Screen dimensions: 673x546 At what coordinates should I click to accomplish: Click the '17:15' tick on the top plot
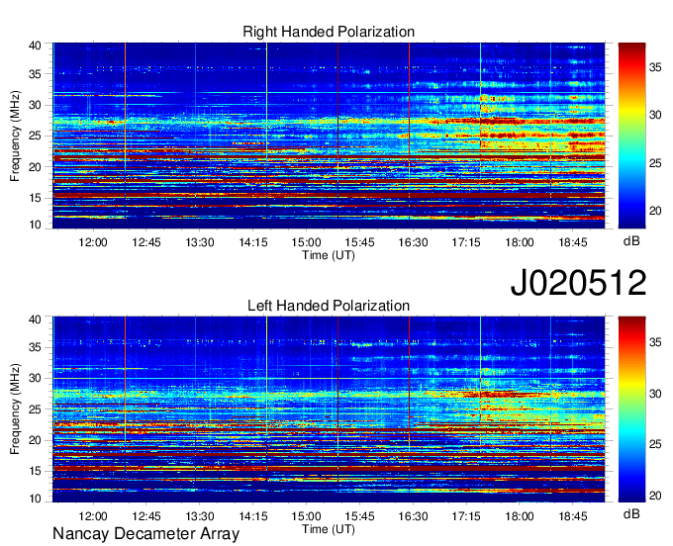click(x=466, y=242)
